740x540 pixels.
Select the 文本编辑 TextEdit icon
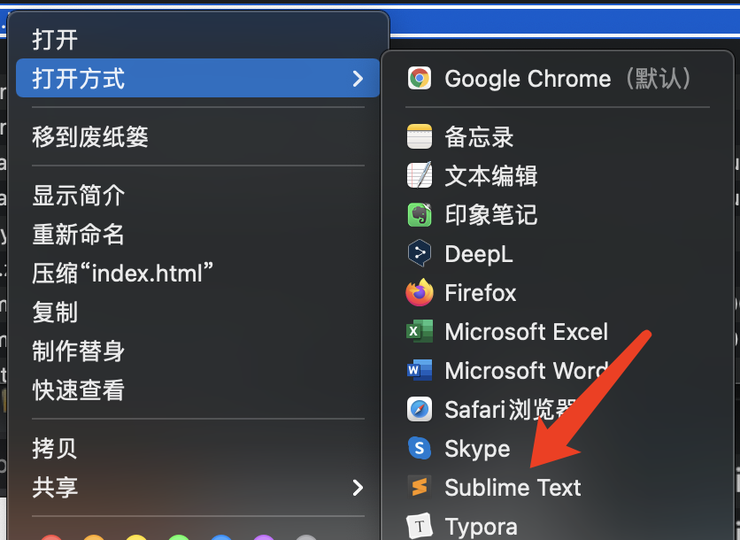coord(419,175)
